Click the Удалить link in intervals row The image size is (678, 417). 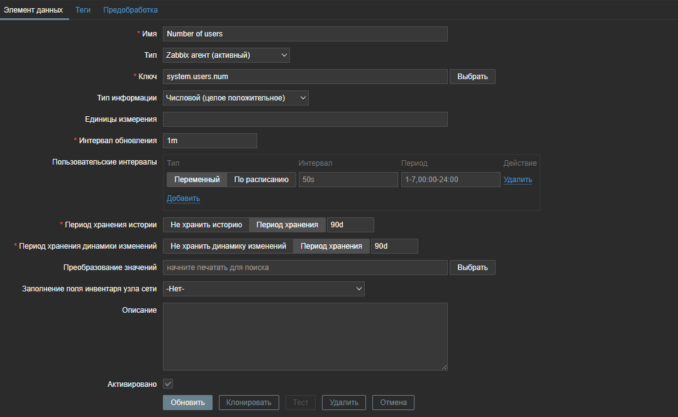click(x=518, y=180)
